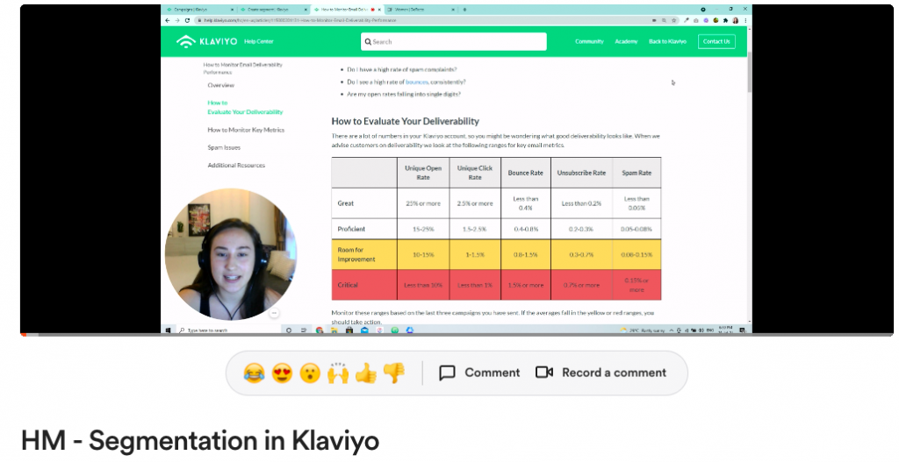The height and width of the screenshot is (462, 899).
Task: Click the Unsubscribe Rate column header
Action: click(581, 173)
